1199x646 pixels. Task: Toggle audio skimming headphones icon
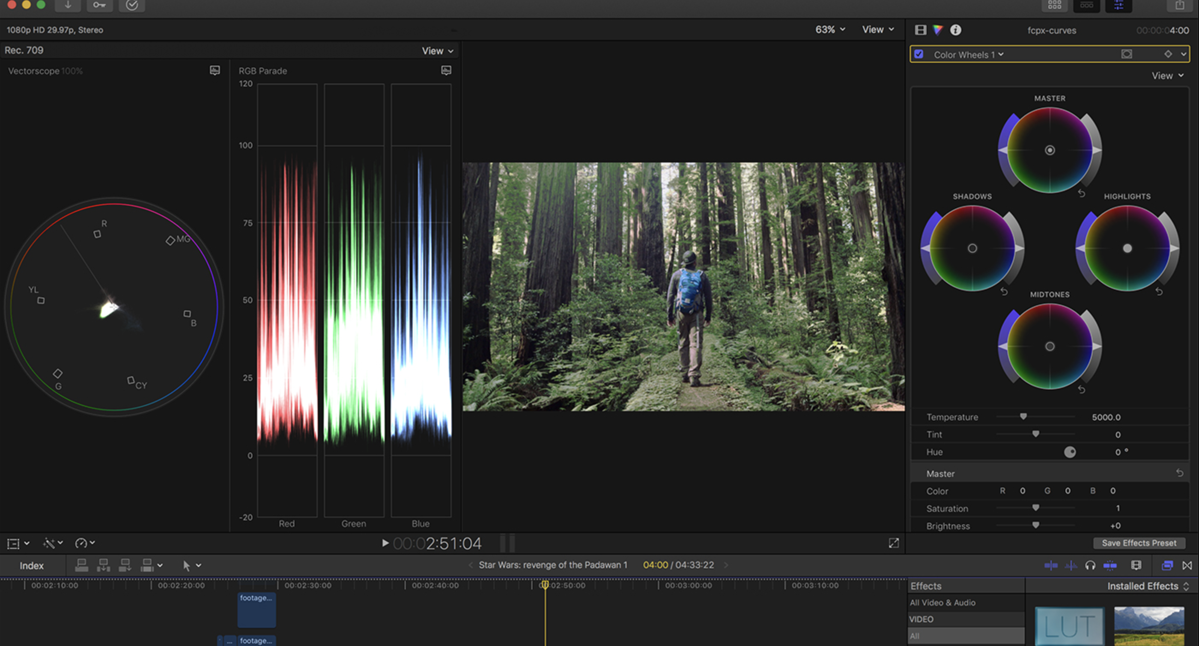click(x=1090, y=565)
